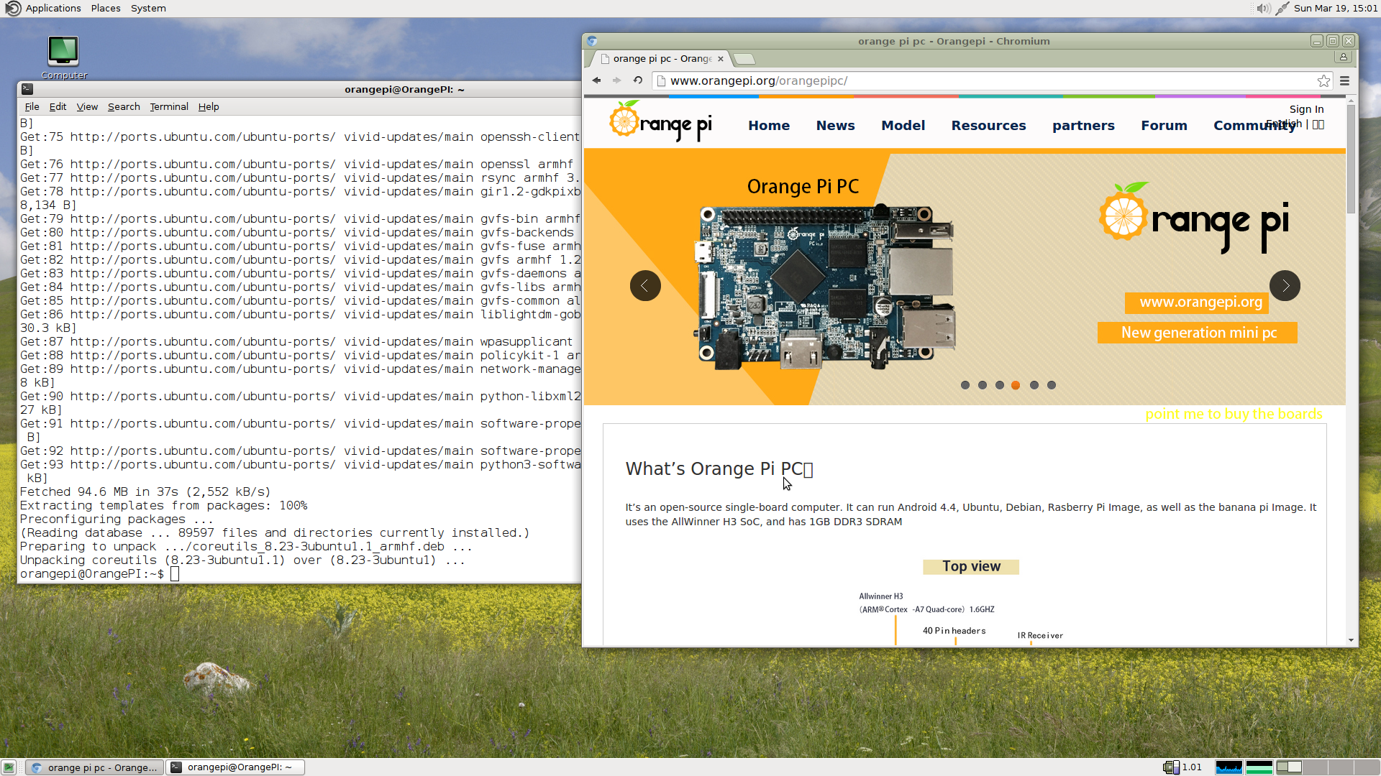
Task: Open the blue CPU graph applet
Action: pos(1229,767)
